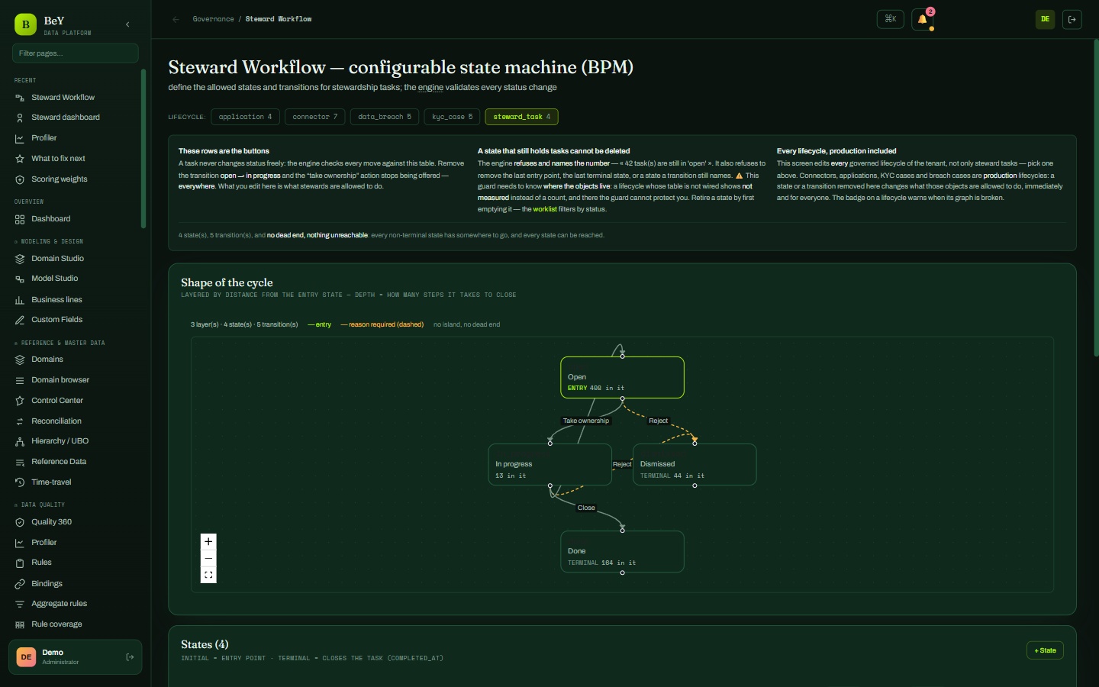Click Governance breadcrumb link
The width and height of the screenshot is (1099, 687).
click(213, 19)
